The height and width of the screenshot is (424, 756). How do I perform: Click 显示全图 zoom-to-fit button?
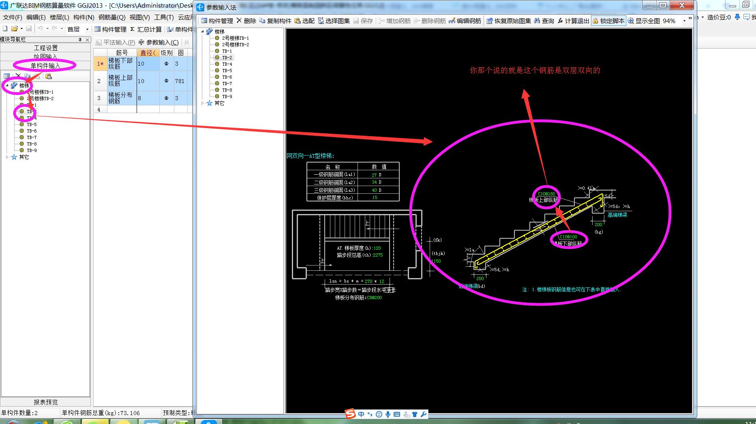[644, 21]
